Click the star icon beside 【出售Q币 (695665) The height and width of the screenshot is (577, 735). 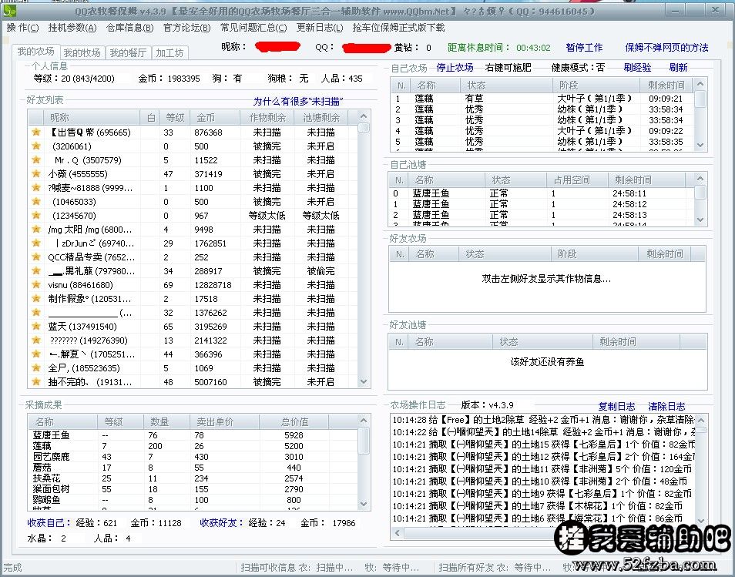(x=36, y=133)
